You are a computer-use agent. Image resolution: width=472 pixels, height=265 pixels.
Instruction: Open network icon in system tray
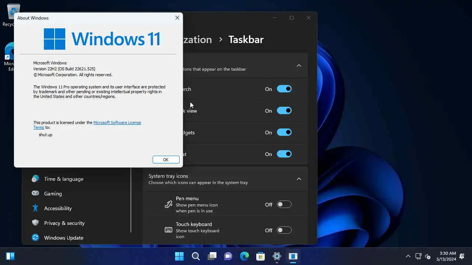pos(418,256)
